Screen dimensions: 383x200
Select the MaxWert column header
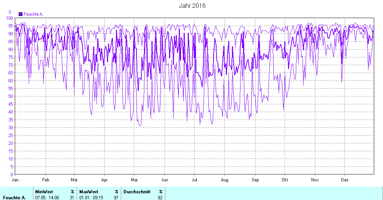(88, 192)
